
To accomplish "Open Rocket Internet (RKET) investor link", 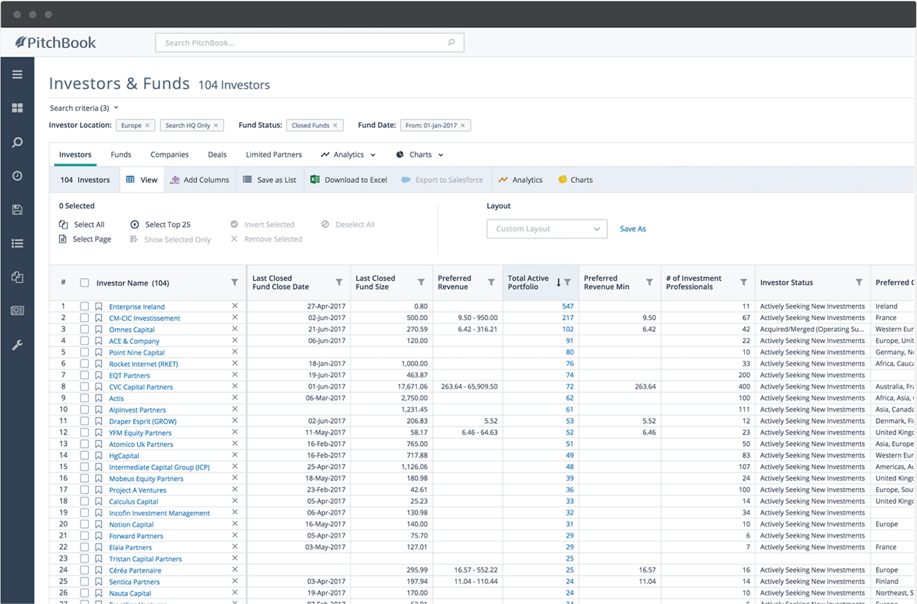I will coord(143,364).
